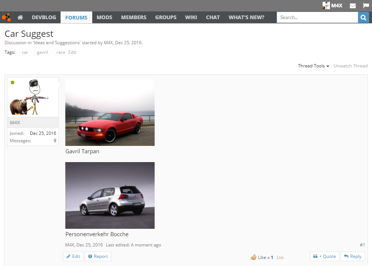This screenshot has width=372, height=266.
Task: Click the Unwatch Thread link
Action: pos(351,66)
